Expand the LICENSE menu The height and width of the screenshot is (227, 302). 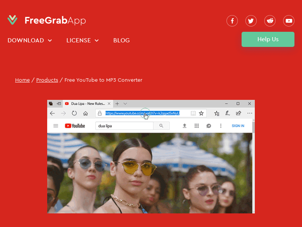(x=82, y=40)
